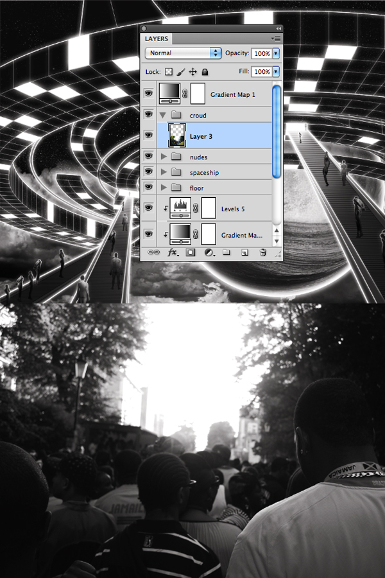The width and height of the screenshot is (385, 578).
Task: Hide the Gradient Map 1 layer
Action: (x=150, y=94)
